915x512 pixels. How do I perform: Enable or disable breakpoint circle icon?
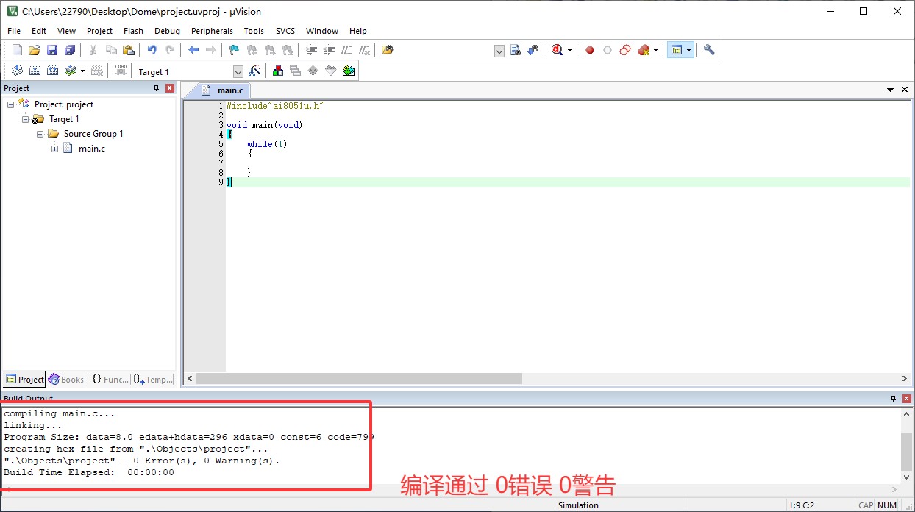tap(608, 50)
